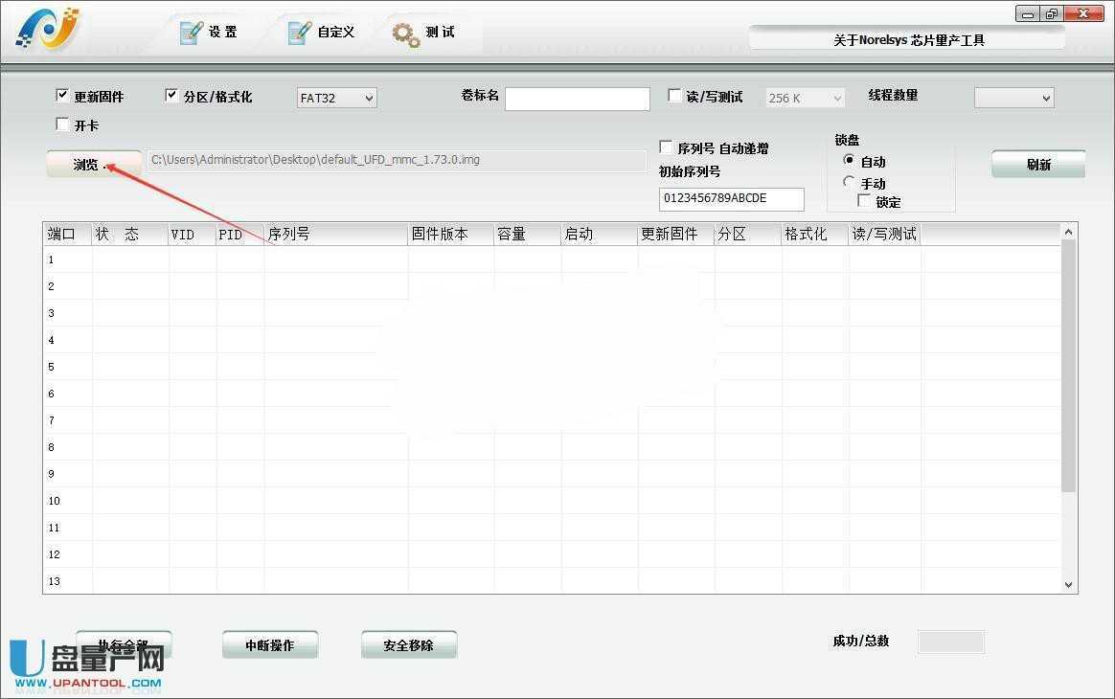Switch to the 自定义 custom tab
This screenshot has height=699, width=1115.
pos(323,33)
